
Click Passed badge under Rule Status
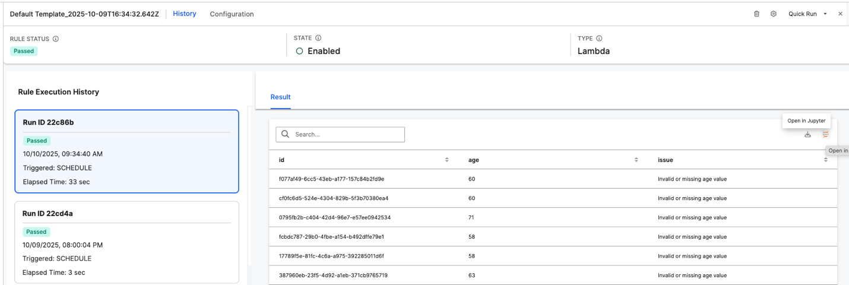click(x=24, y=51)
